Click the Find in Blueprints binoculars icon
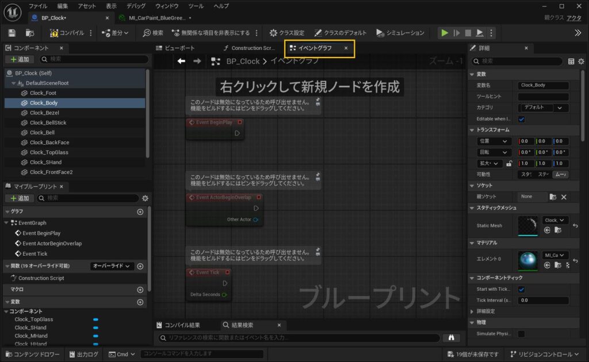This screenshot has width=589, height=362. click(452, 338)
